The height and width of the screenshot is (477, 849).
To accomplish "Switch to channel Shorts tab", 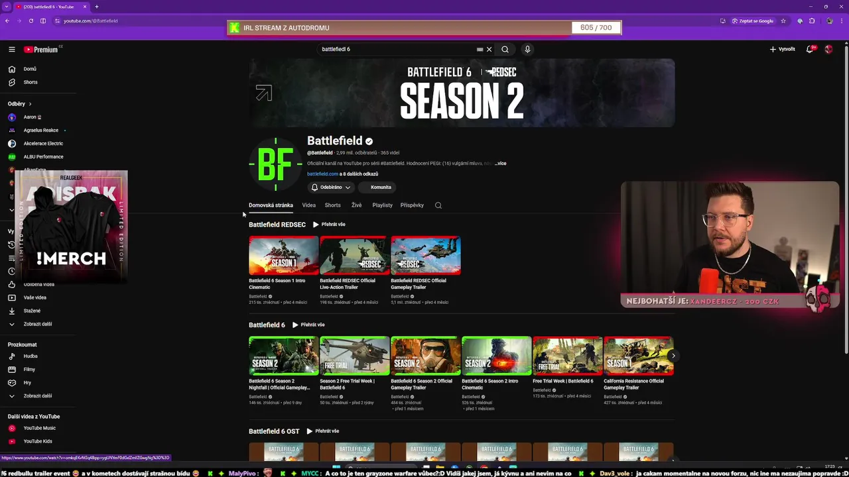I will tap(333, 205).
